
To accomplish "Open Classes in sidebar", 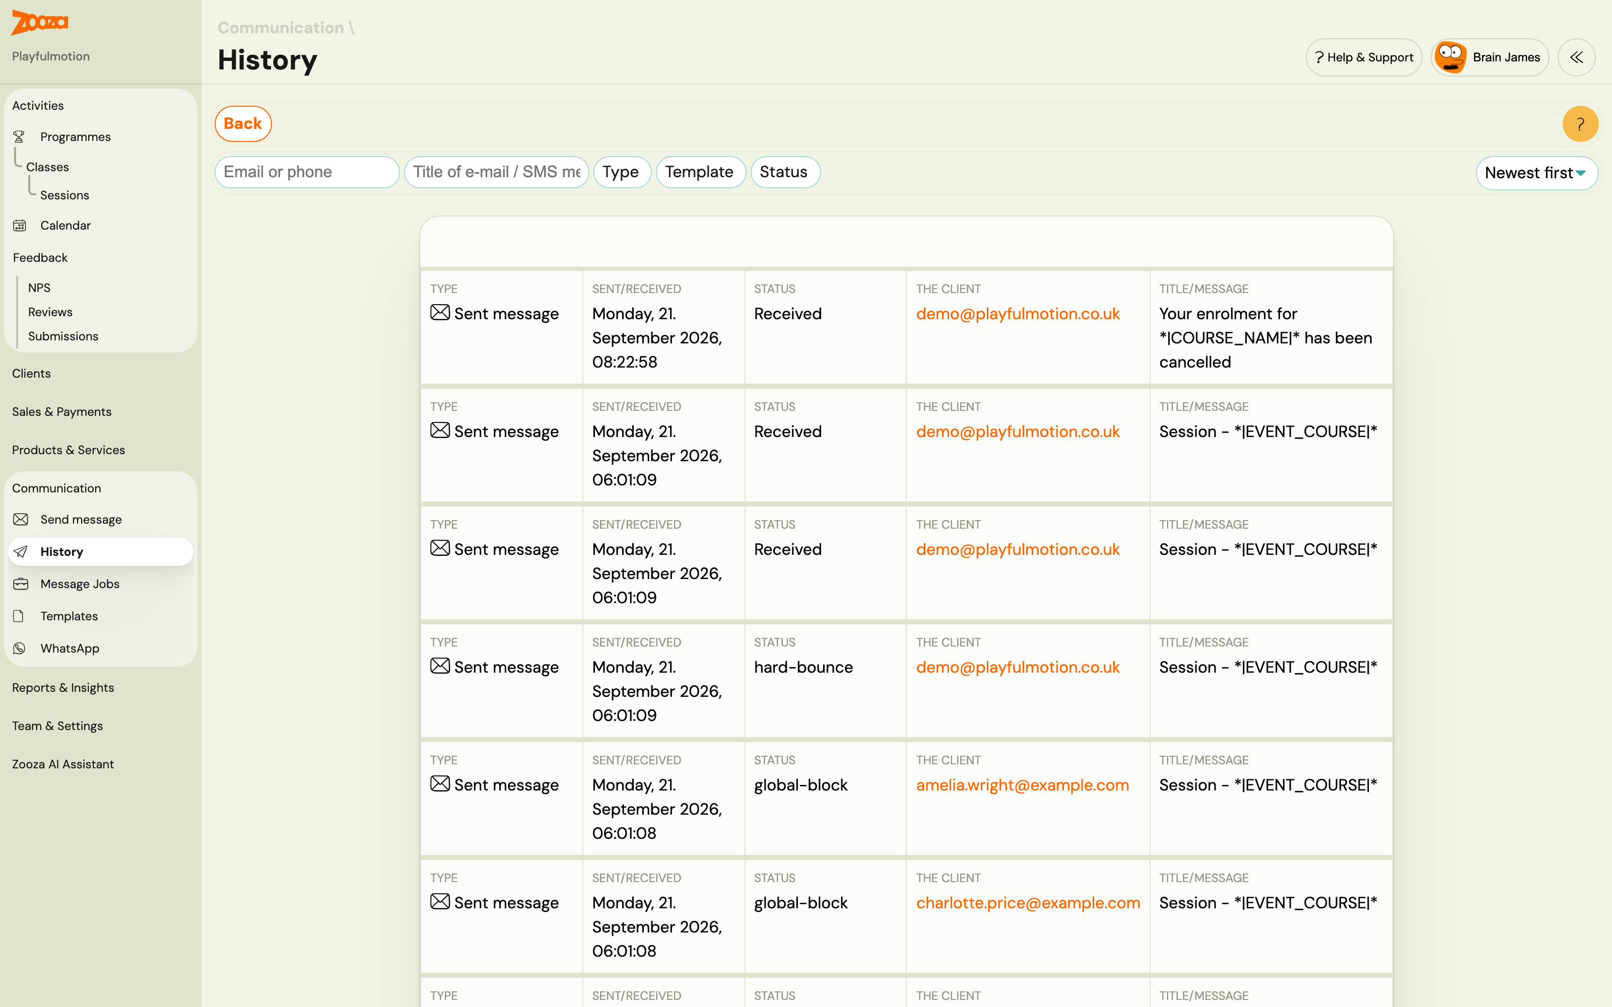I will tap(47, 167).
